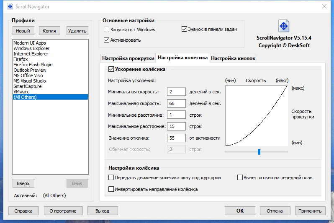
Task: Select the Outlook Preview profile
Action: click(x=50, y=70)
